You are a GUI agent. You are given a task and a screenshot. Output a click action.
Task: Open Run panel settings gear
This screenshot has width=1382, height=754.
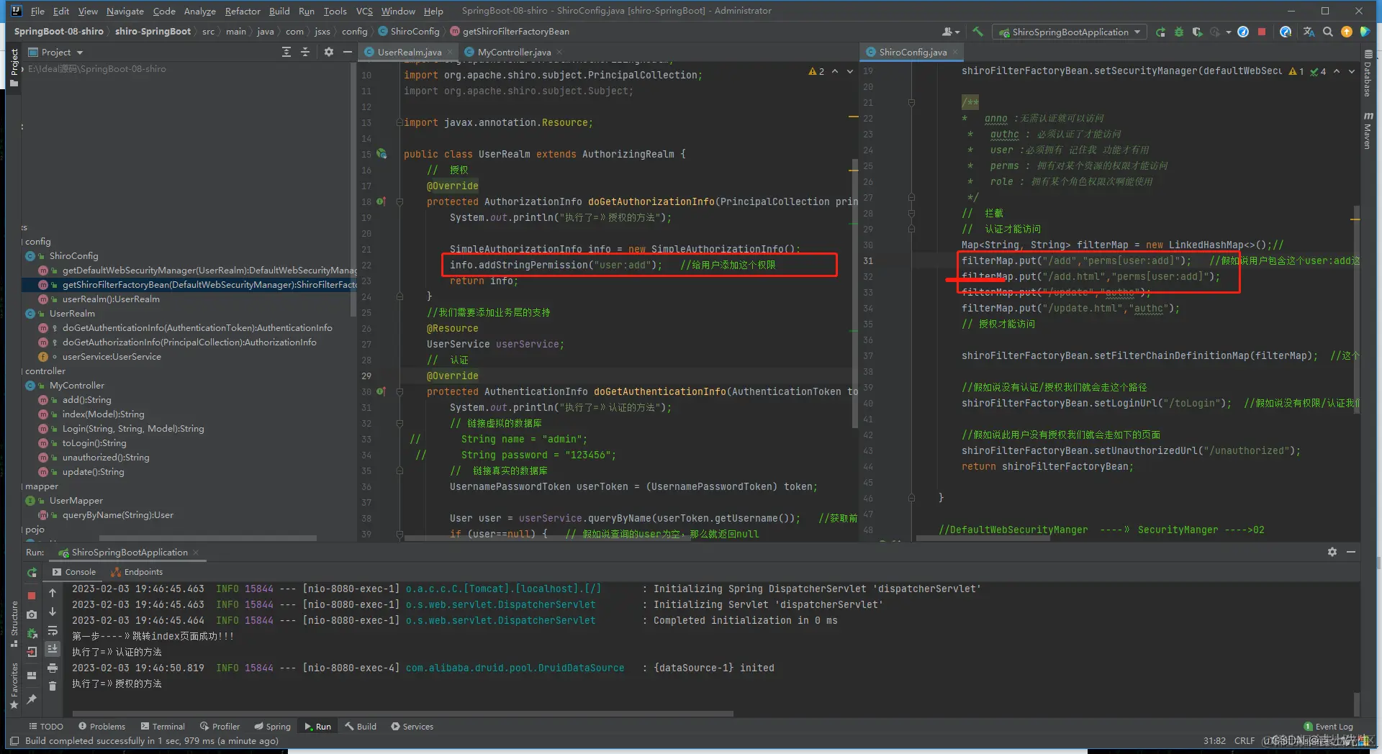pyautogui.click(x=1332, y=552)
